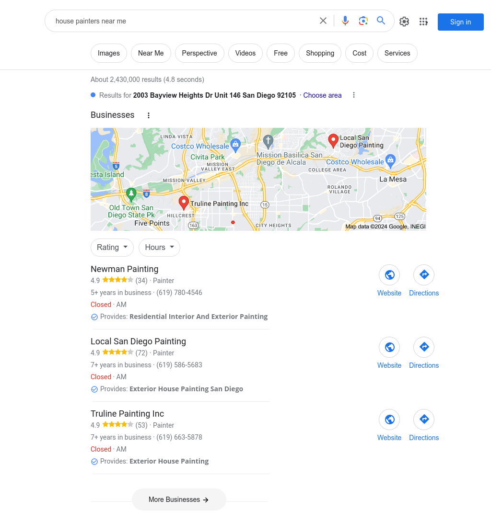Select the Services filter chip
The width and height of the screenshot is (491, 522).
(397, 53)
